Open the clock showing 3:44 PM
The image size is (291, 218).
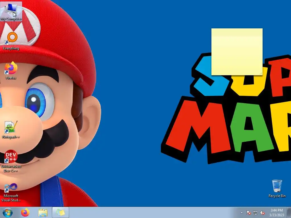click(277, 213)
